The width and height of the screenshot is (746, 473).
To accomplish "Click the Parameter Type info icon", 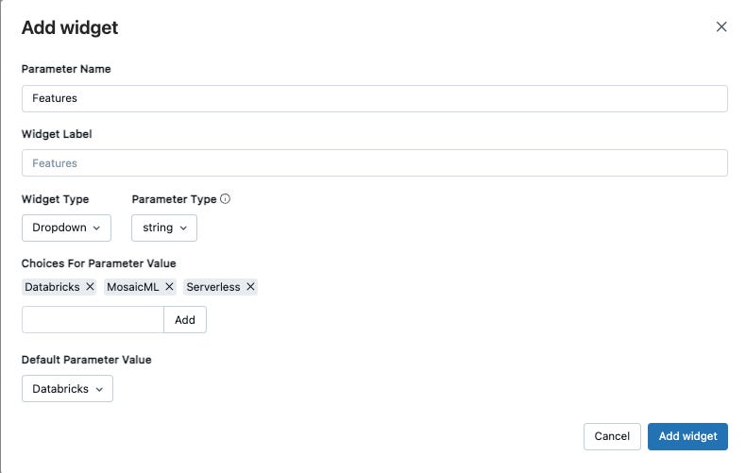I will point(226,199).
